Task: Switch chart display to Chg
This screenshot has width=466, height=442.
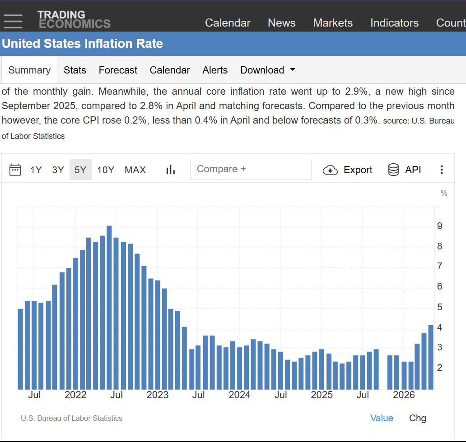Action: [418, 418]
